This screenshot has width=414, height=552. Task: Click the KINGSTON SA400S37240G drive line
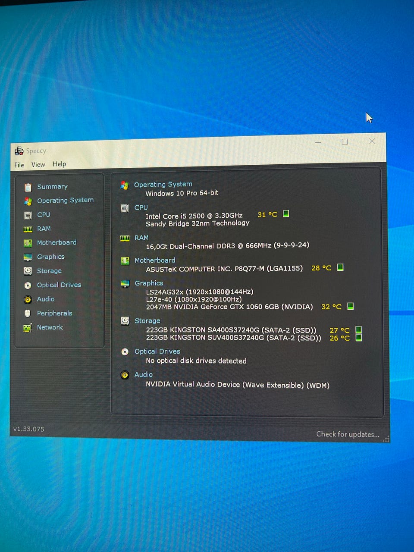tap(231, 330)
